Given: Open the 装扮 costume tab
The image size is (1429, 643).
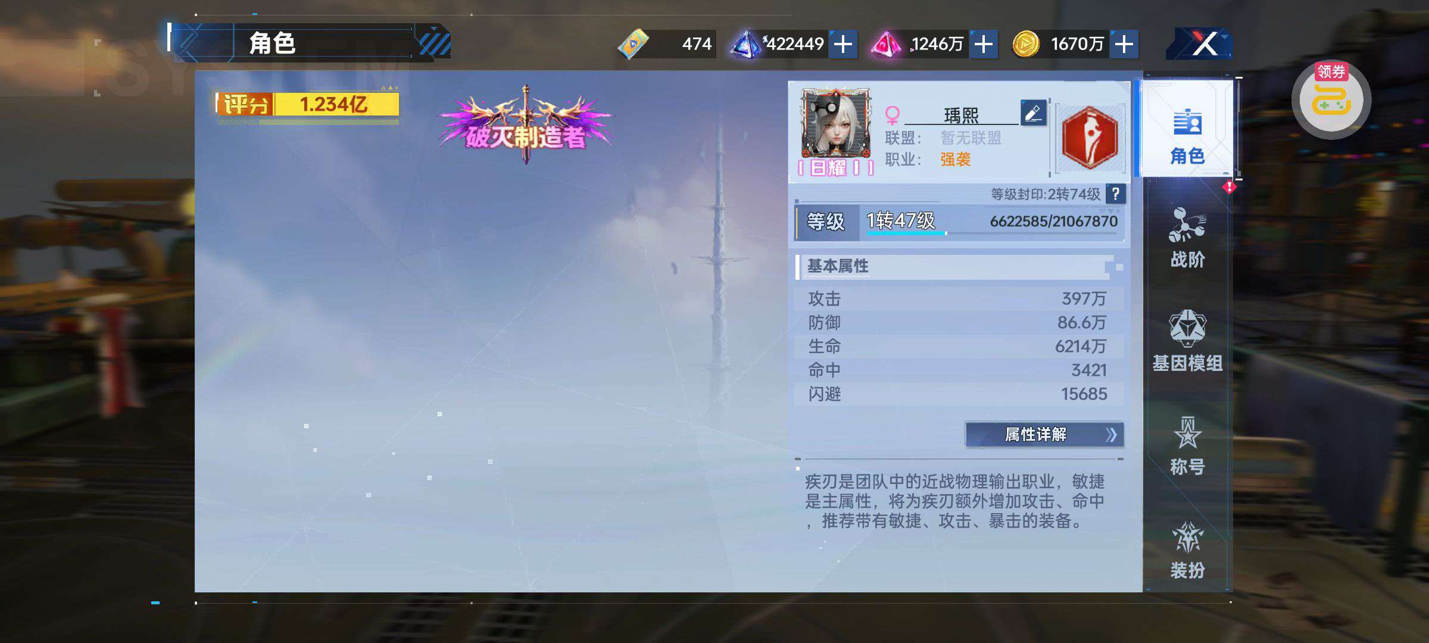Looking at the screenshot, I should point(1187,549).
